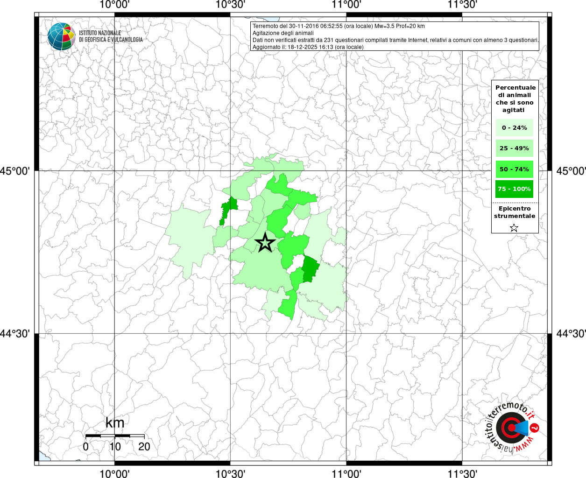Click the 'Terremoto del 30-11-2016' header line

339,26
